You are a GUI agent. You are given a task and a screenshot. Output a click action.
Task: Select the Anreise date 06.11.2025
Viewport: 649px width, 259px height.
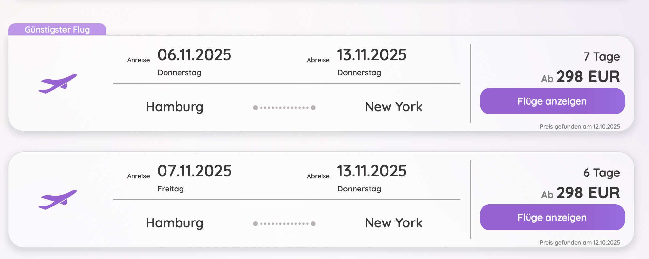click(194, 55)
